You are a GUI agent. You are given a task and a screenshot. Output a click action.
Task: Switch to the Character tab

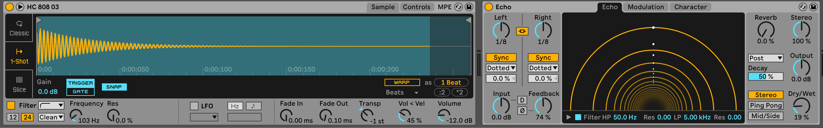coord(691,7)
